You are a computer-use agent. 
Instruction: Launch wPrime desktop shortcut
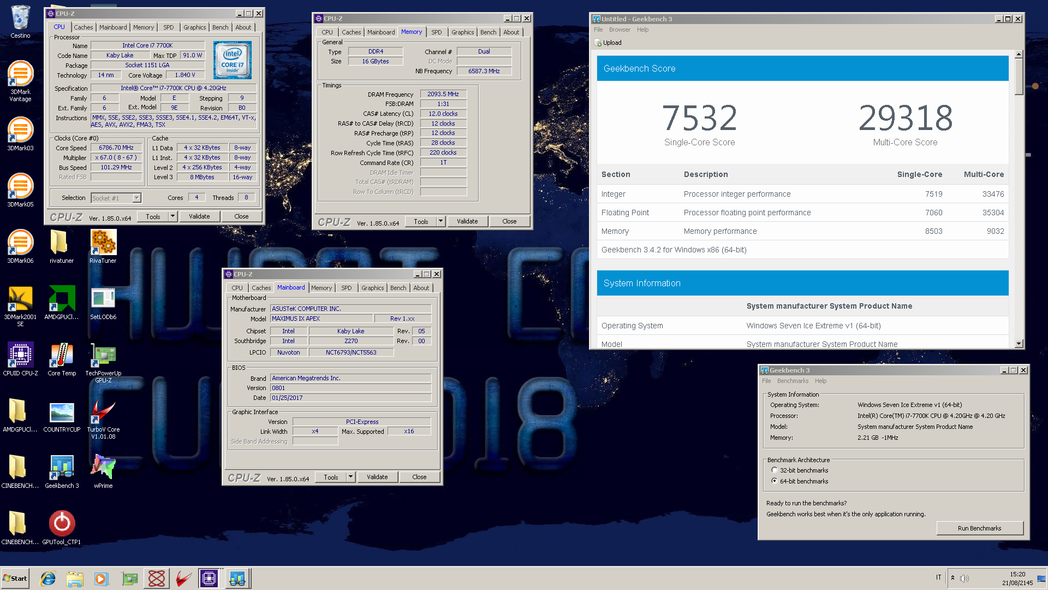pos(103,471)
